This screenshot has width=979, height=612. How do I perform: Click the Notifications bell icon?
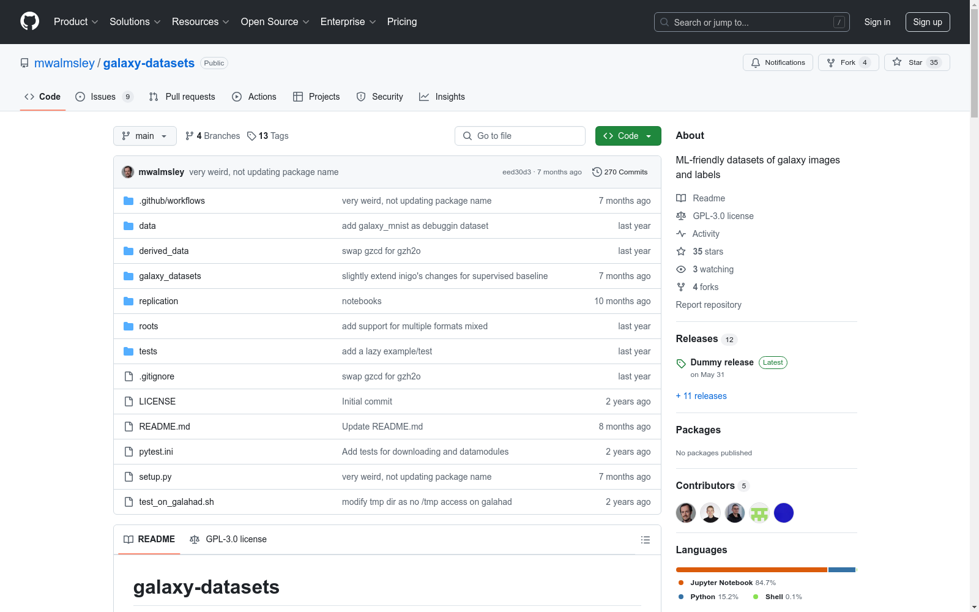(756, 62)
